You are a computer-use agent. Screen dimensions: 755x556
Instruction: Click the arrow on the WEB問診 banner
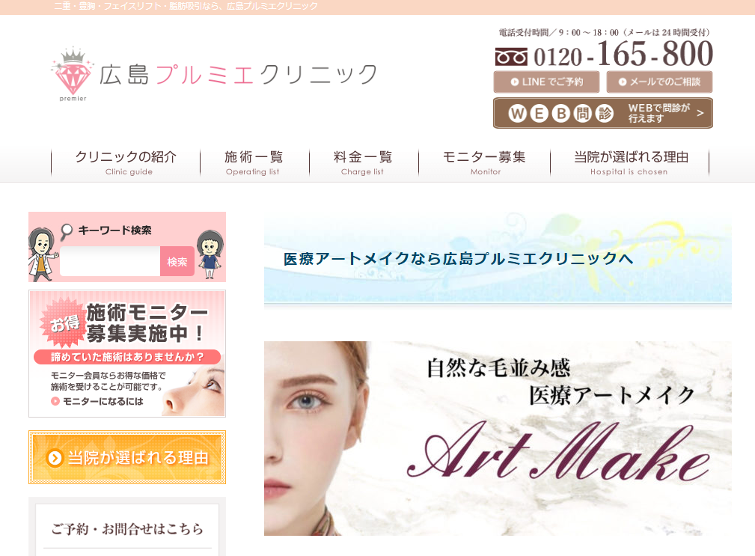pyautogui.click(x=700, y=113)
